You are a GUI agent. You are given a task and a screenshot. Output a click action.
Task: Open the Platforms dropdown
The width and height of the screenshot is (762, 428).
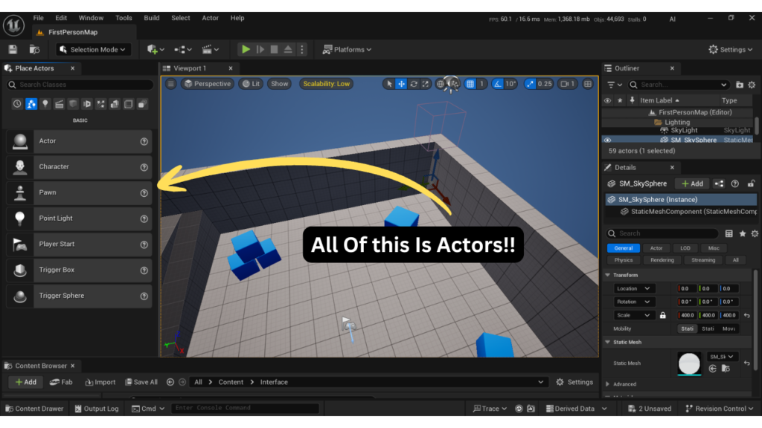pyautogui.click(x=347, y=50)
